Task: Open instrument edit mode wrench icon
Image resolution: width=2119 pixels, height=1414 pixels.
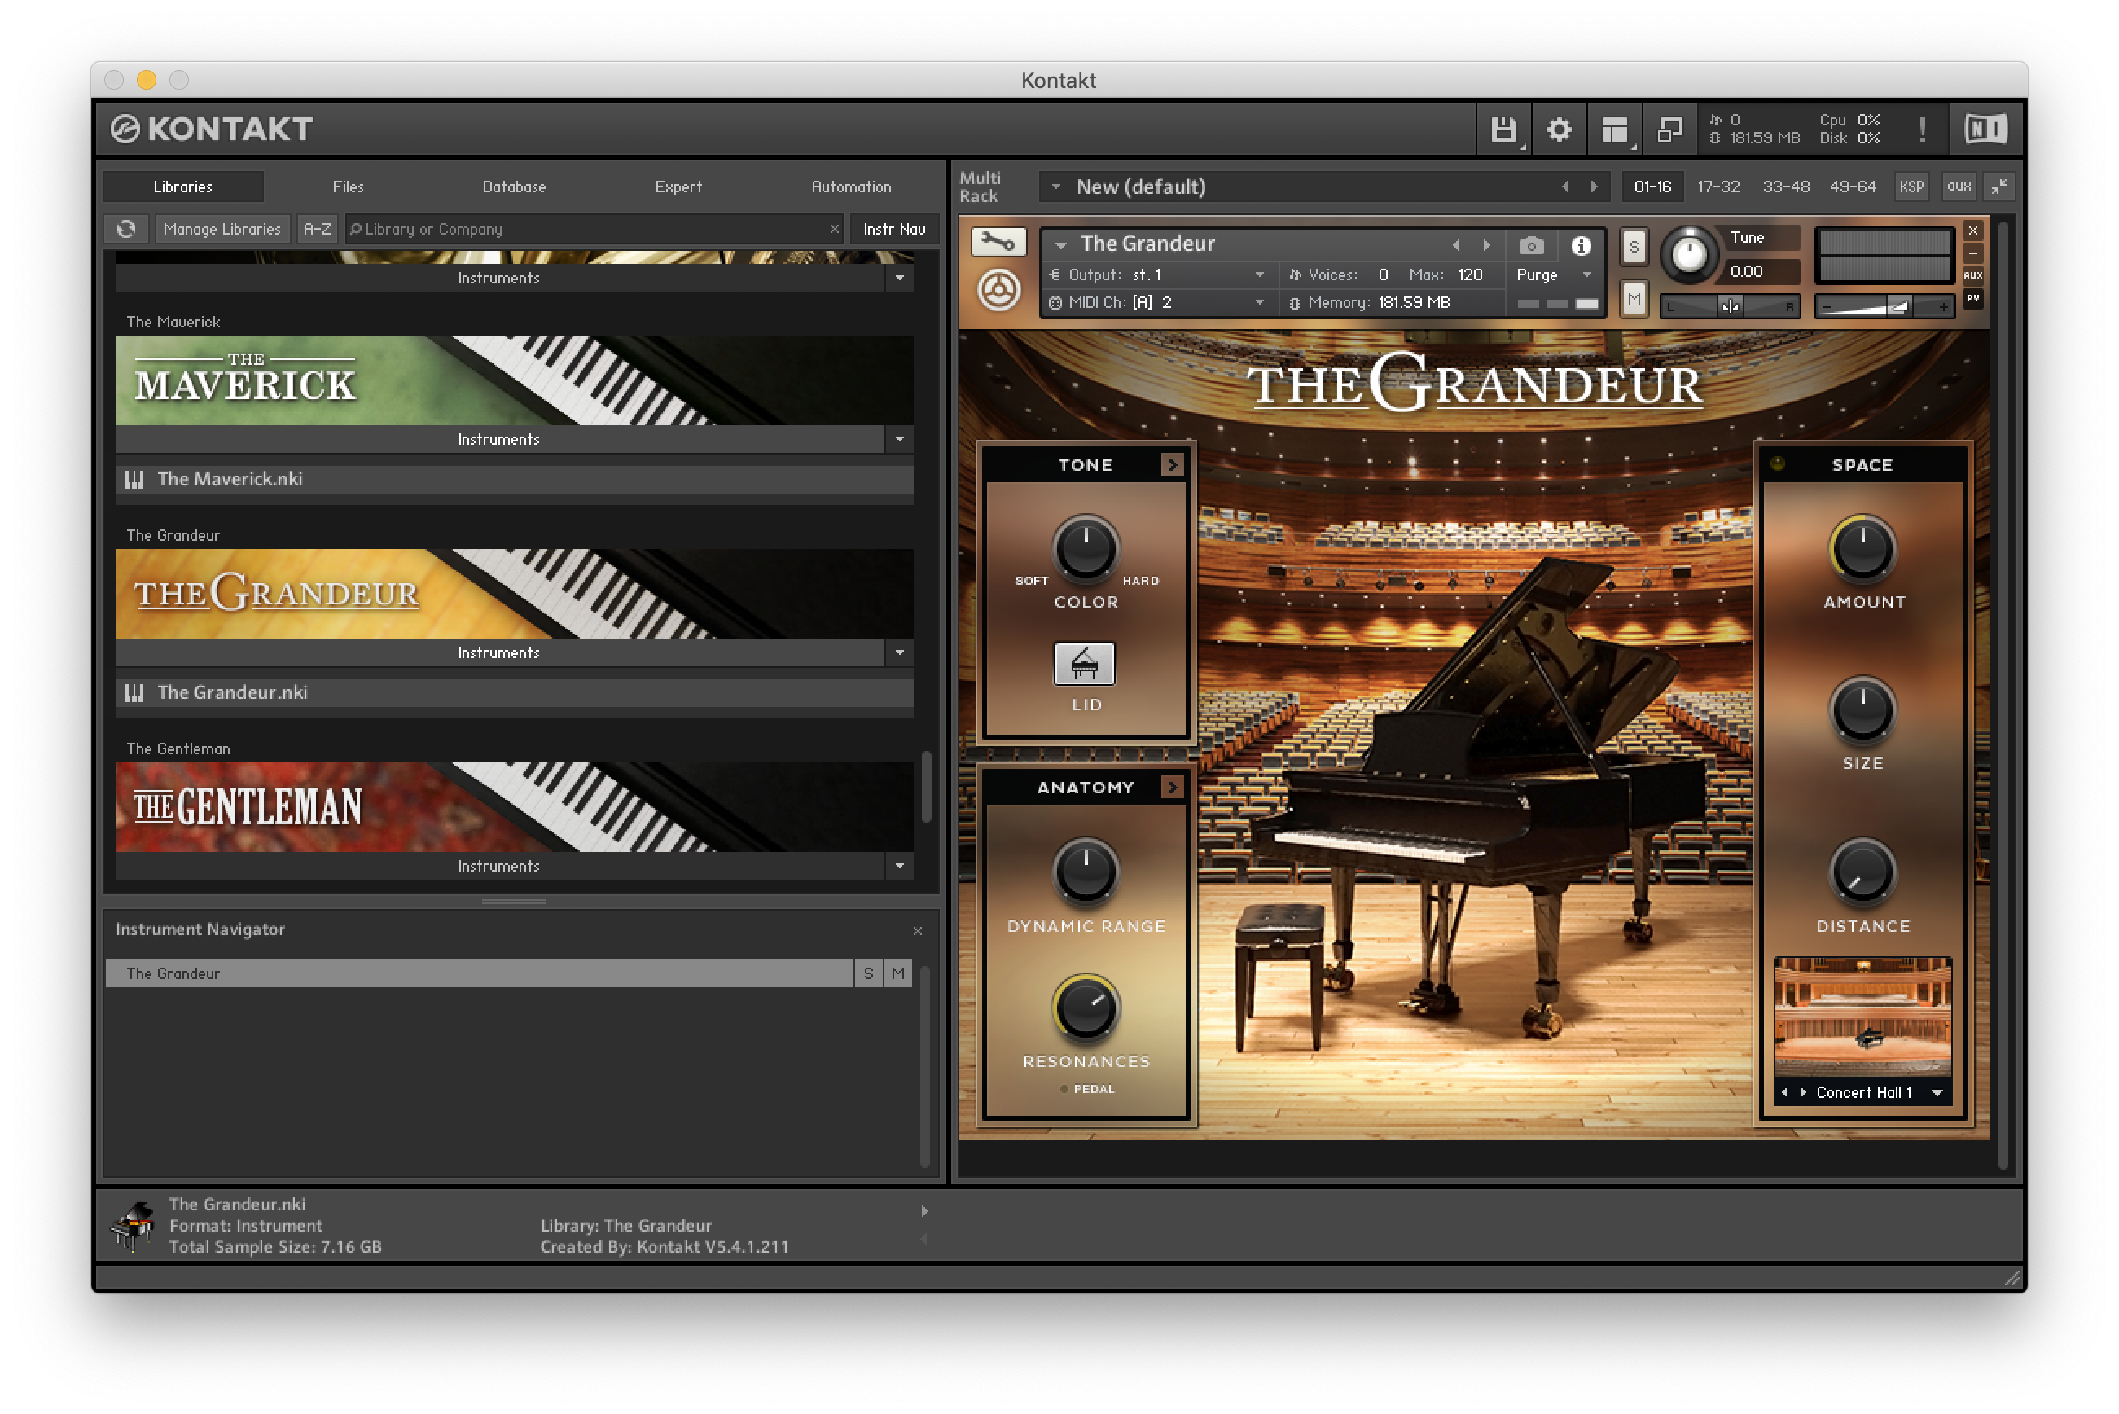Action: tap(998, 243)
